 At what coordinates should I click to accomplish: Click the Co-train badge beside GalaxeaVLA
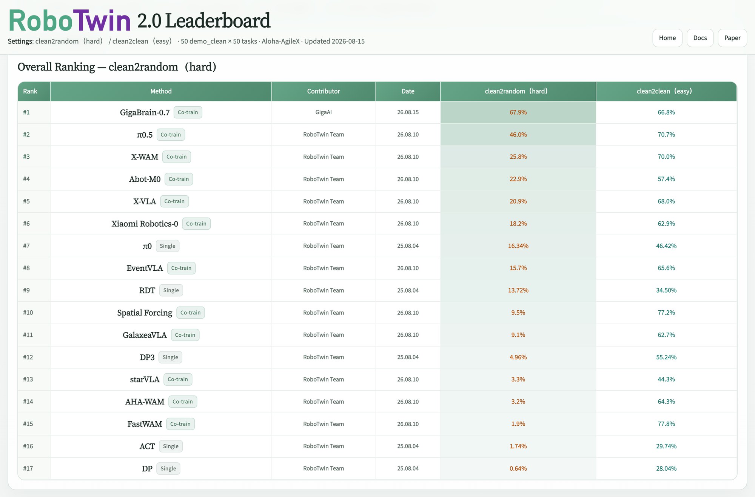tap(185, 335)
